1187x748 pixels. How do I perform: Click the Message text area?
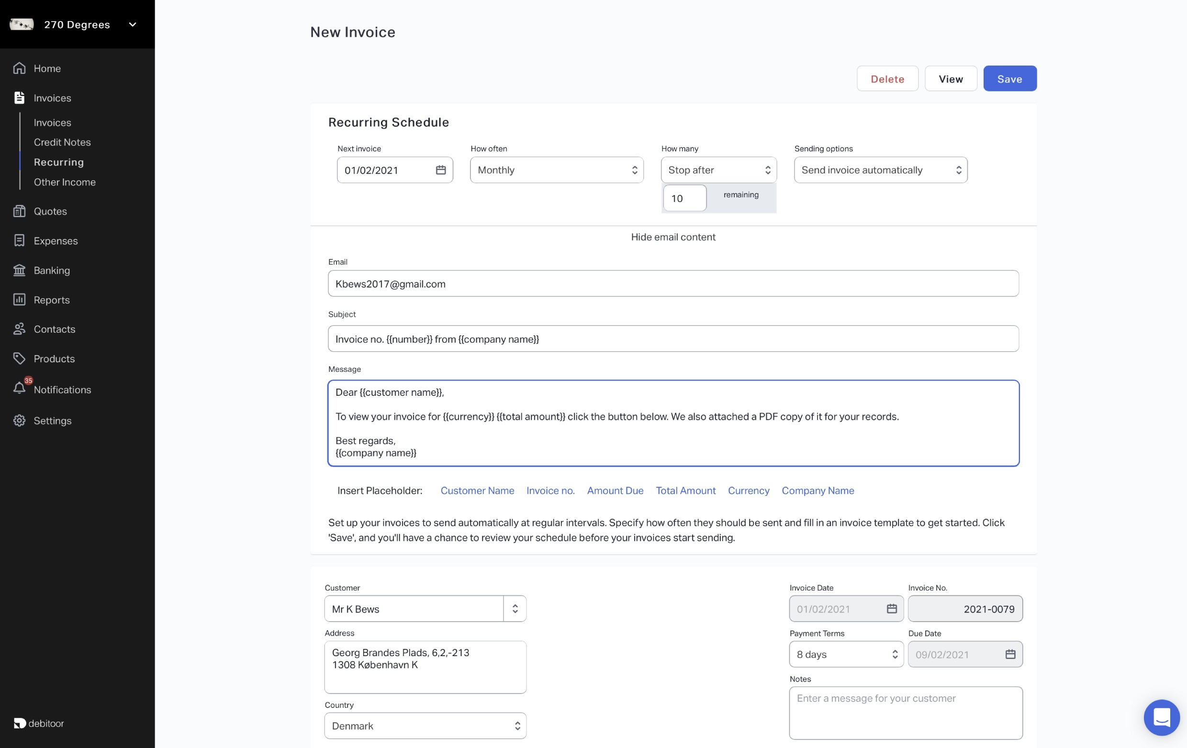coord(673,423)
